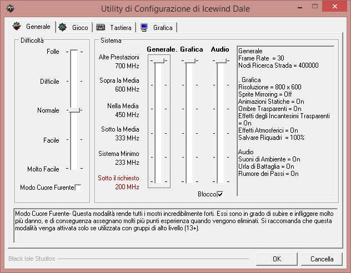Click the 700 MHz value

click(x=127, y=66)
